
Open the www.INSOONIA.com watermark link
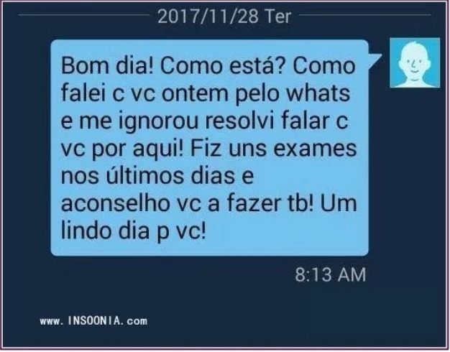94,320
